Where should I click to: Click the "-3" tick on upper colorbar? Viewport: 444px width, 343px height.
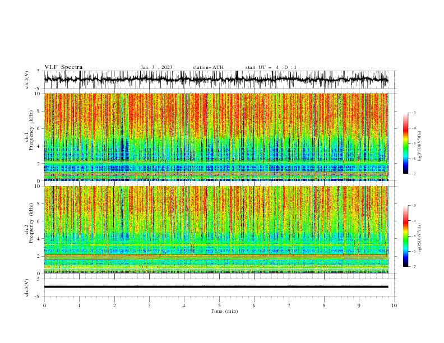[413, 113]
